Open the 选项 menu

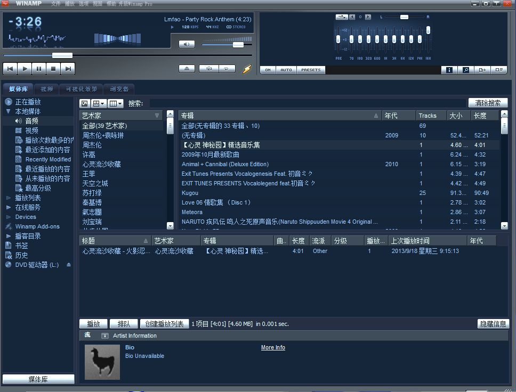coord(84,4)
